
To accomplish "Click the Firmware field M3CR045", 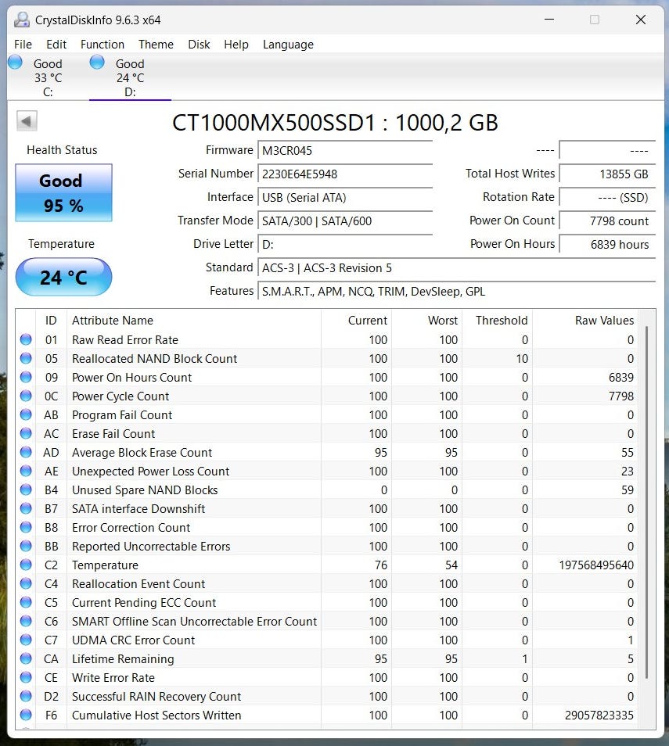I will click(345, 151).
